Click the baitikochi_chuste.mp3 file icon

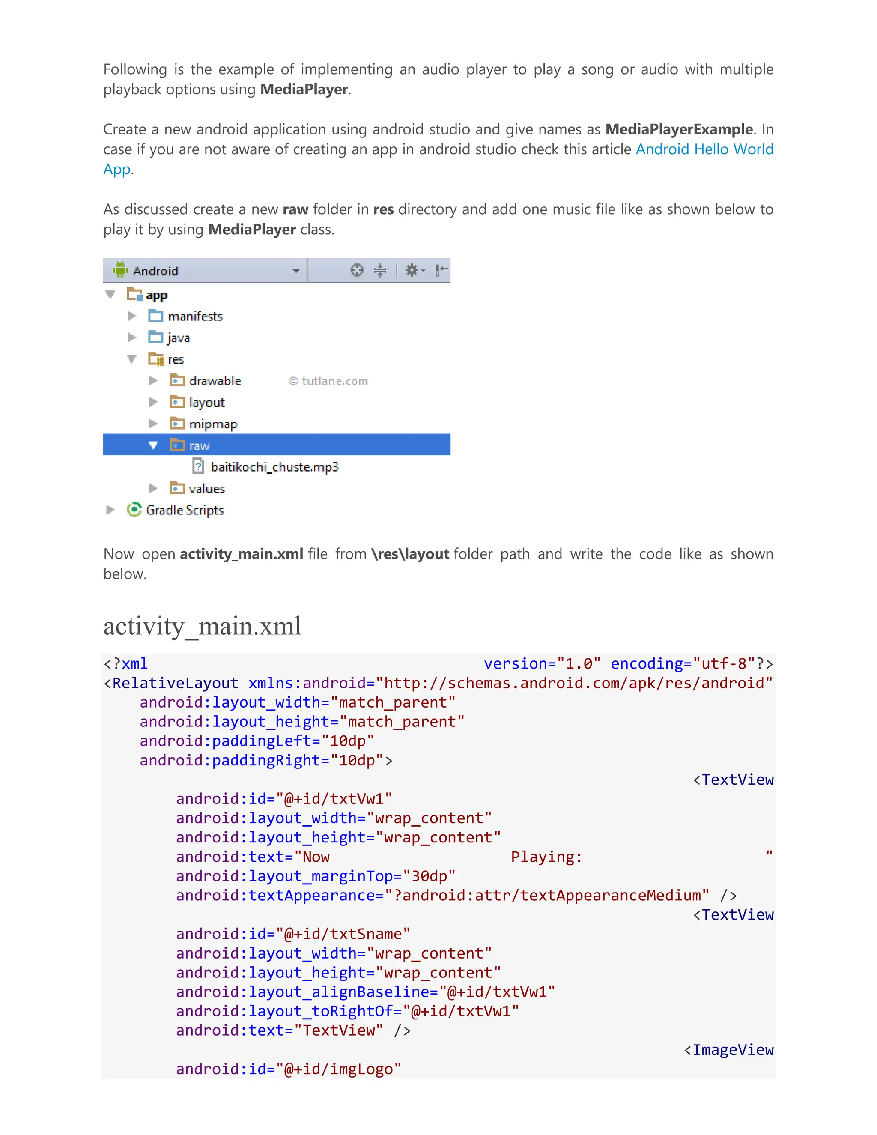point(198,466)
